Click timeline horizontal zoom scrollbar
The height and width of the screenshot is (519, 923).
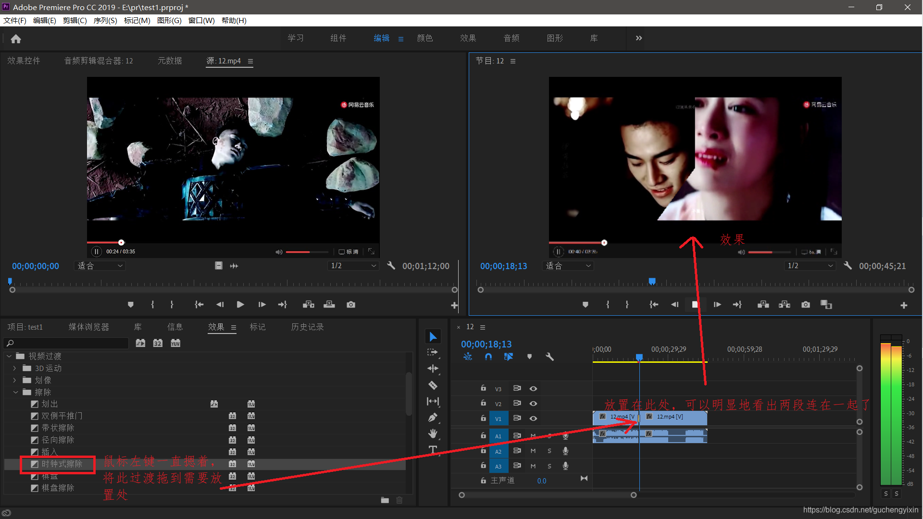[x=548, y=495]
